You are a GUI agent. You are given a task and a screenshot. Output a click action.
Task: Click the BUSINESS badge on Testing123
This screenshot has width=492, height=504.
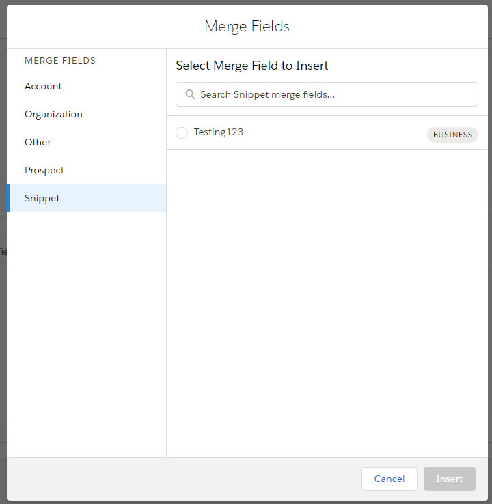click(x=452, y=135)
